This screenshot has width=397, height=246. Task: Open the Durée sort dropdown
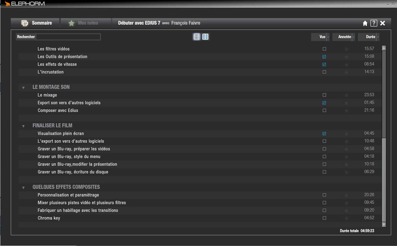tap(378, 37)
